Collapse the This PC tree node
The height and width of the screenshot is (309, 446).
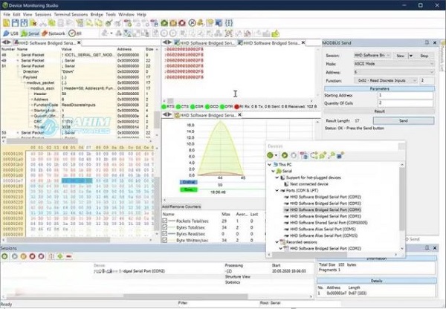coord(270,165)
